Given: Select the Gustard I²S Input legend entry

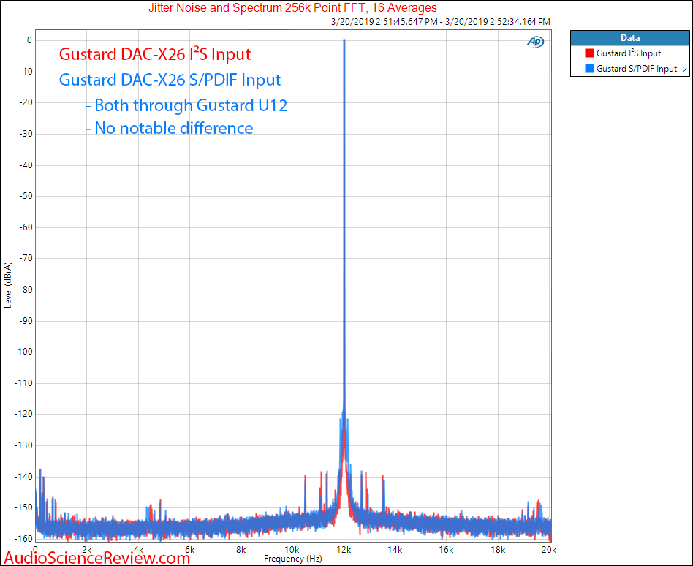Looking at the screenshot, I should (629, 53).
